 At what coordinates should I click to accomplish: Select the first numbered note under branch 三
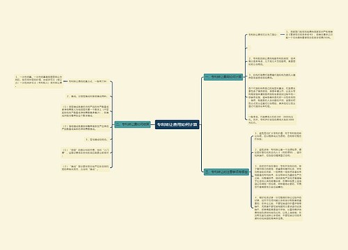(278, 136)
